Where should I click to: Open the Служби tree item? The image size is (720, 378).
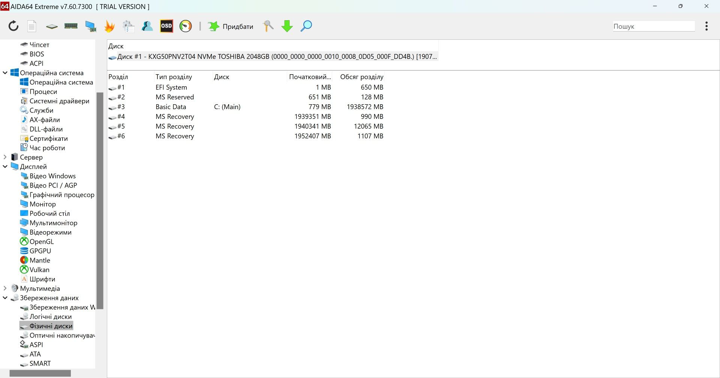coord(36,110)
